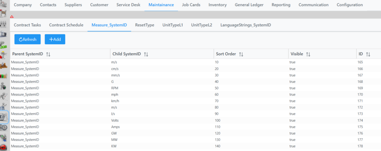View the LanguageStrings_SystemID tab
The image size is (381, 151).
point(246,25)
